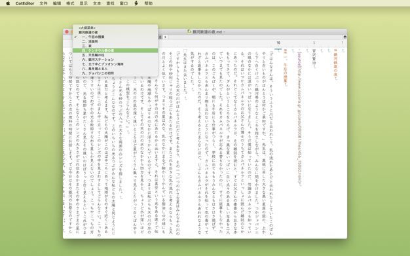The height and width of the screenshot is (256, 410).
Task: Select 三、家 in outline menu
Action: coord(115,46)
